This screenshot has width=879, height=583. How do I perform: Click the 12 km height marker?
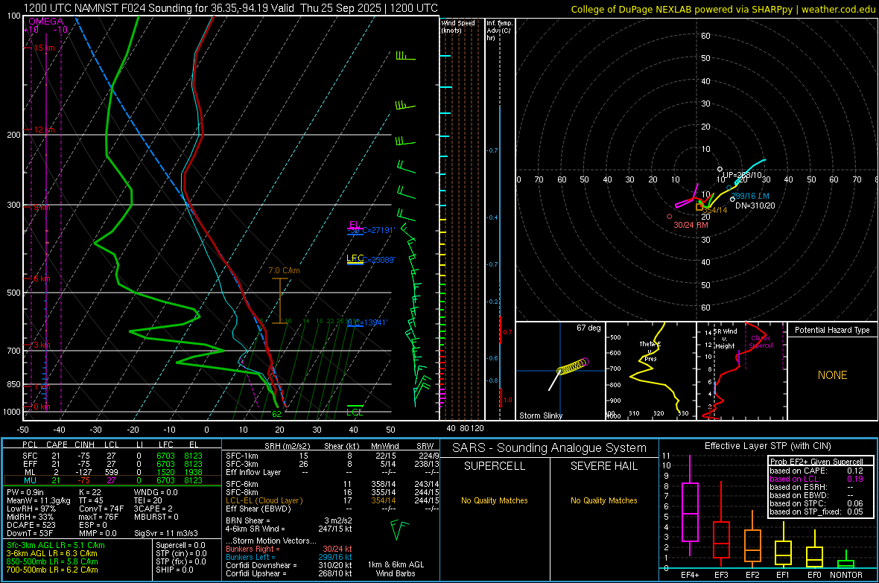(44, 130)
